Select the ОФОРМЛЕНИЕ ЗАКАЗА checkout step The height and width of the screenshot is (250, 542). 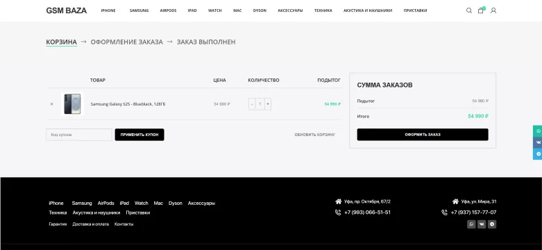(126, 42)
